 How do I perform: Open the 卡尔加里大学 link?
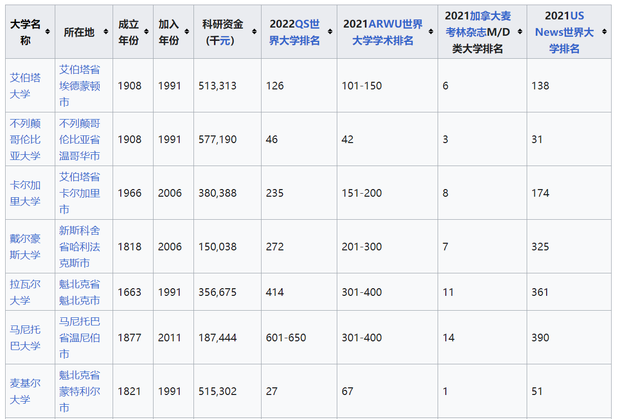coord(25,193)
